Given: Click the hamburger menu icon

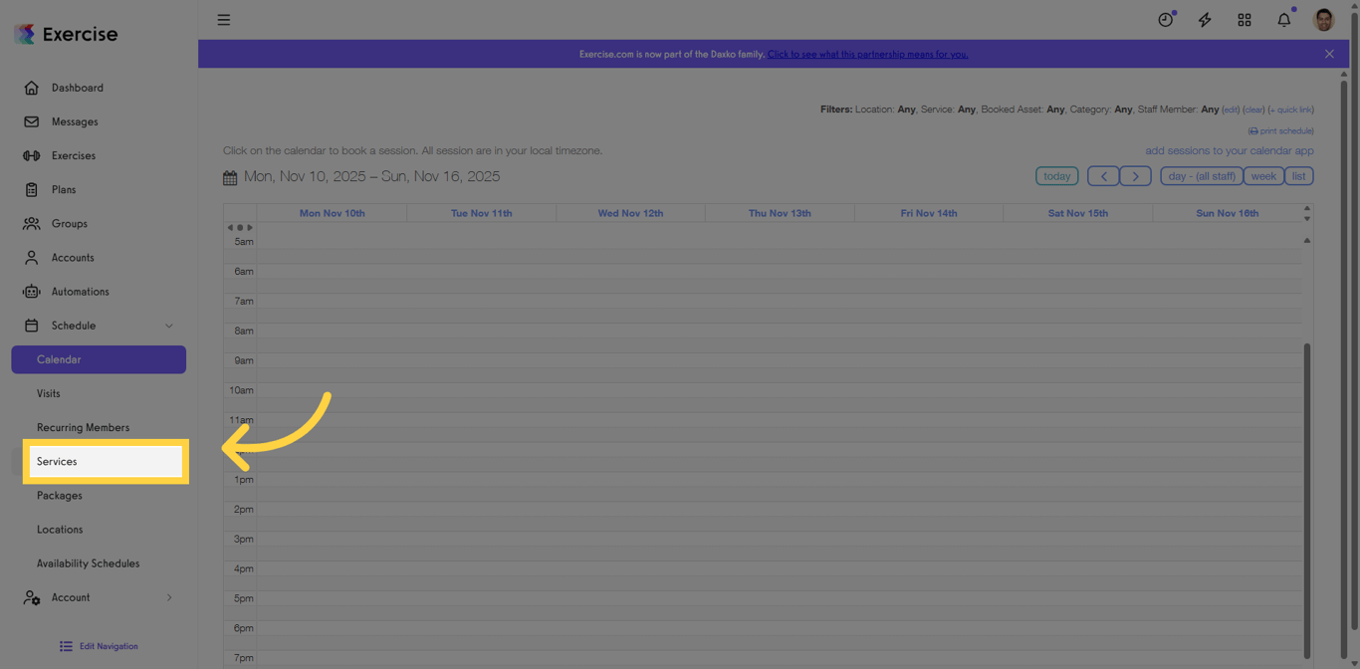Looking at the screenshot, I should (223, 19).
